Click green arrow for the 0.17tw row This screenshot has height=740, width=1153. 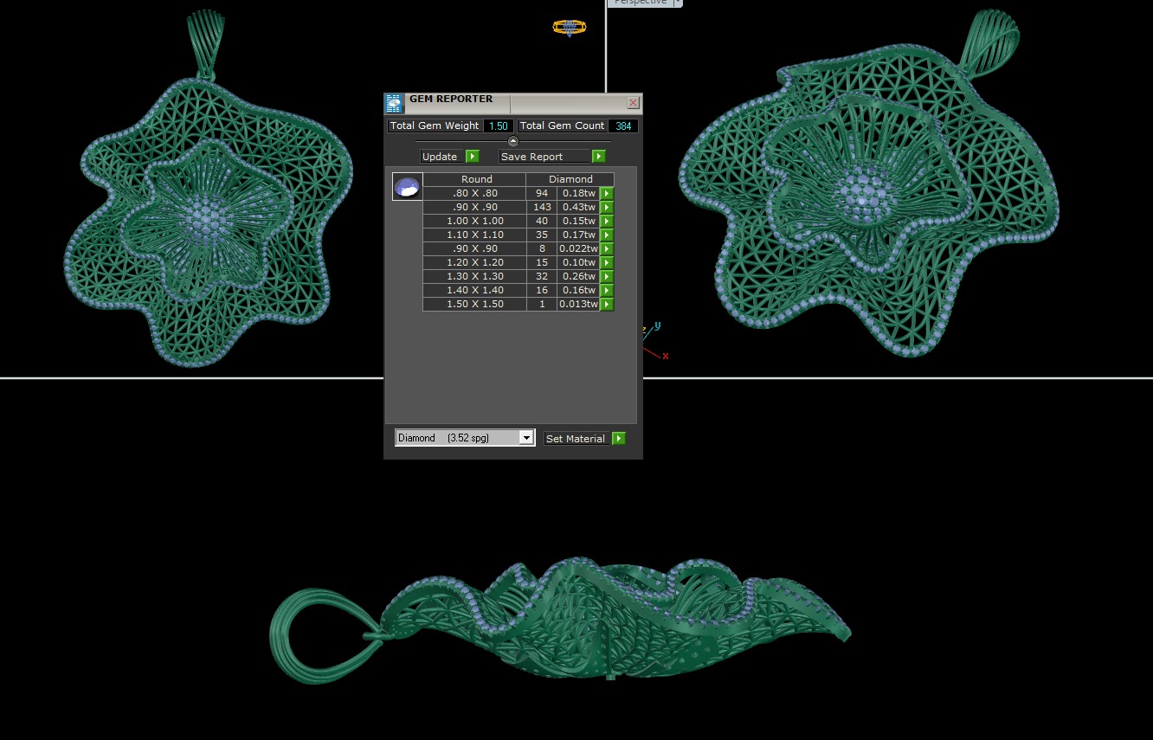pyautogui.click(x=607, y=235)
